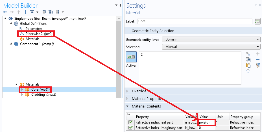
Task: Toggle the Active selection ON switch
Action: pos(131,57)
